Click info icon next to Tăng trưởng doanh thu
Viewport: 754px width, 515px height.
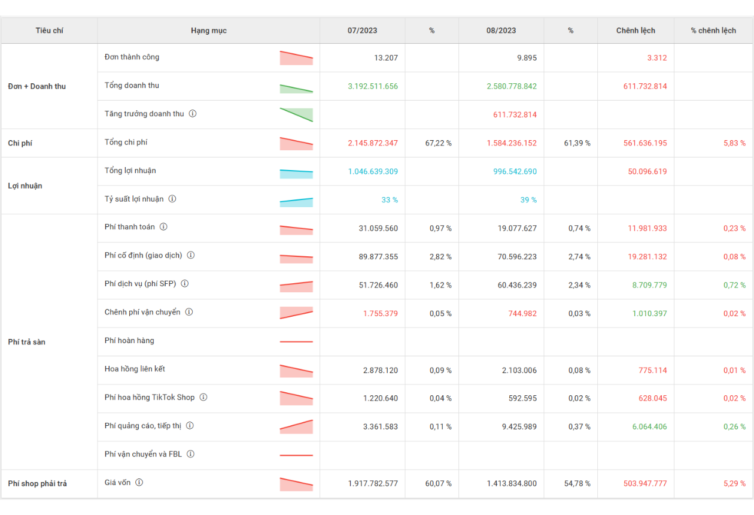193,114
